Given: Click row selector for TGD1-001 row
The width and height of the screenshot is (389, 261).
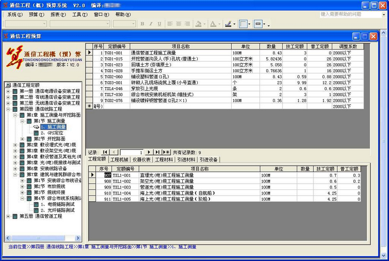Looking at the screenshot, I should pos(89,53).
